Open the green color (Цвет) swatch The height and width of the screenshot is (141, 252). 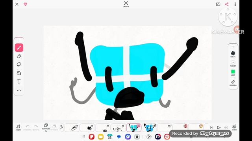(x=233, y=73)
